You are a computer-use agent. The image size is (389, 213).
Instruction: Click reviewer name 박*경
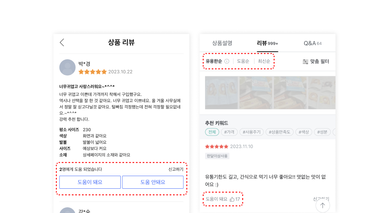click(84, 64)
